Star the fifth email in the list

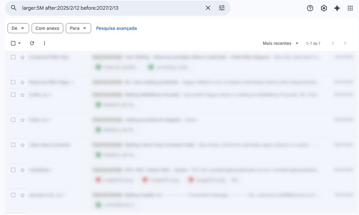[23, 145]
